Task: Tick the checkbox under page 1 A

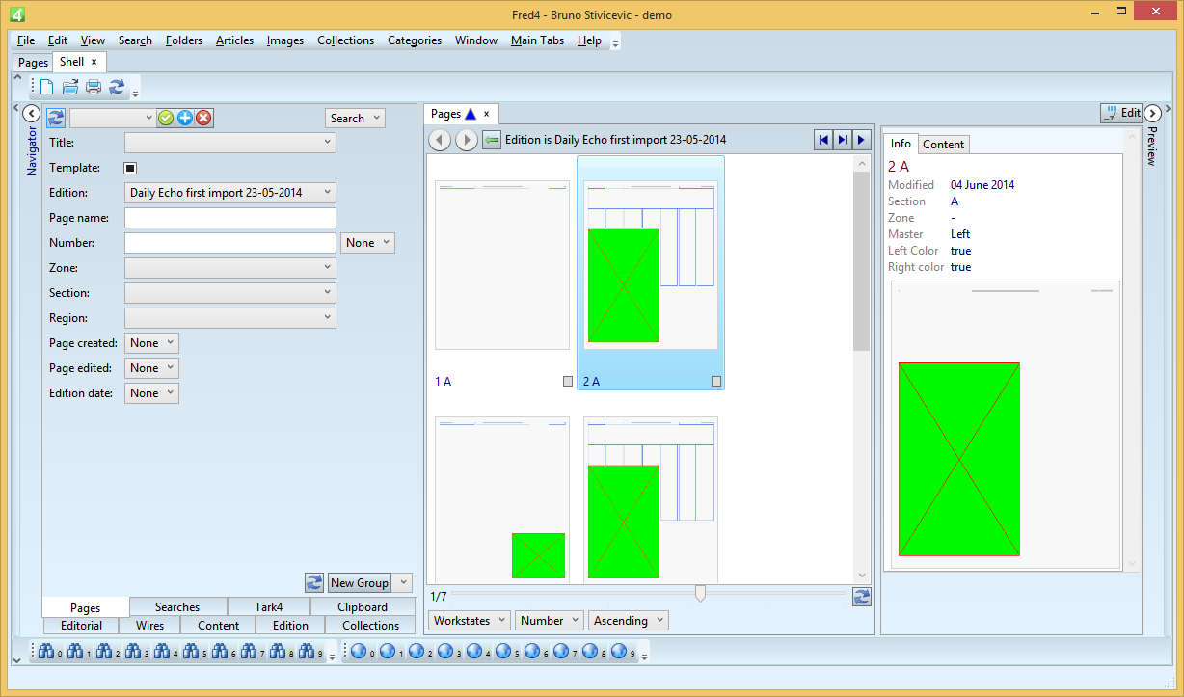Action: click(568, 382)
